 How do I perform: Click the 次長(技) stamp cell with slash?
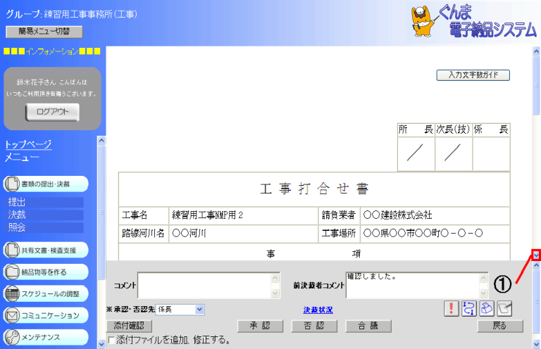point(454,153)
